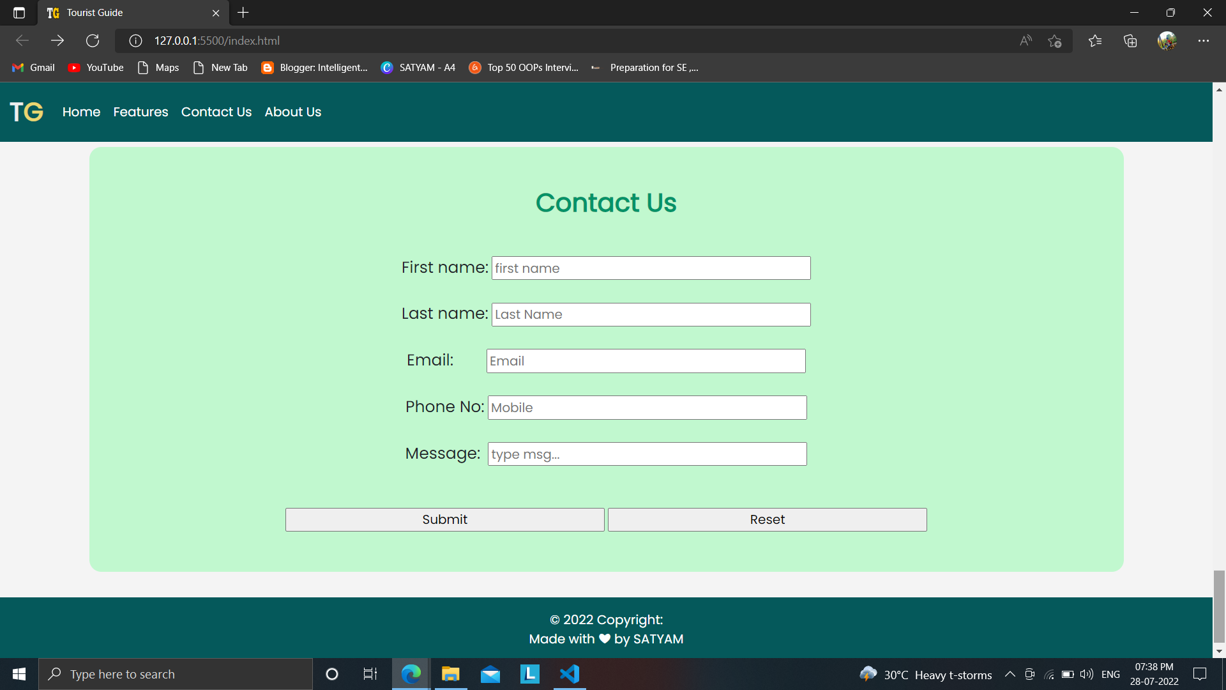Click the Email input field
1226x690 pixels.
pyautogui.click(x=646, y=361)
